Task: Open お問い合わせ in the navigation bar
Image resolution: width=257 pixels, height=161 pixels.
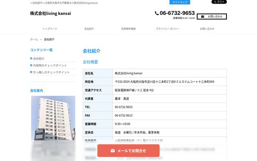Action: (x=207, y=29)
